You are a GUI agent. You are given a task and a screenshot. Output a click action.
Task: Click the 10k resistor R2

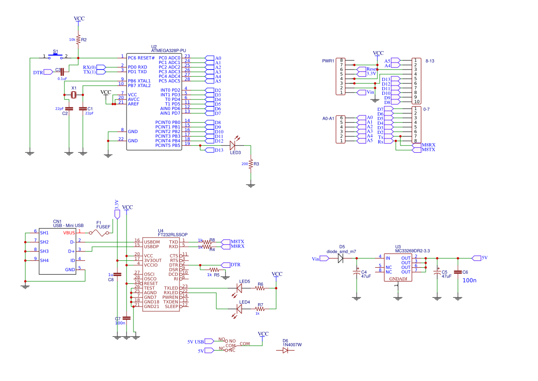[79, 39]
